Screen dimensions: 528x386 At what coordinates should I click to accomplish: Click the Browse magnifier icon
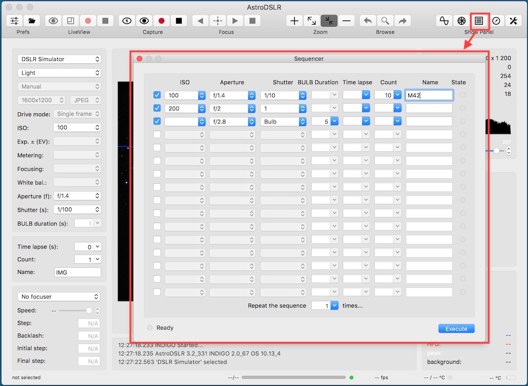tap(385, 21)
